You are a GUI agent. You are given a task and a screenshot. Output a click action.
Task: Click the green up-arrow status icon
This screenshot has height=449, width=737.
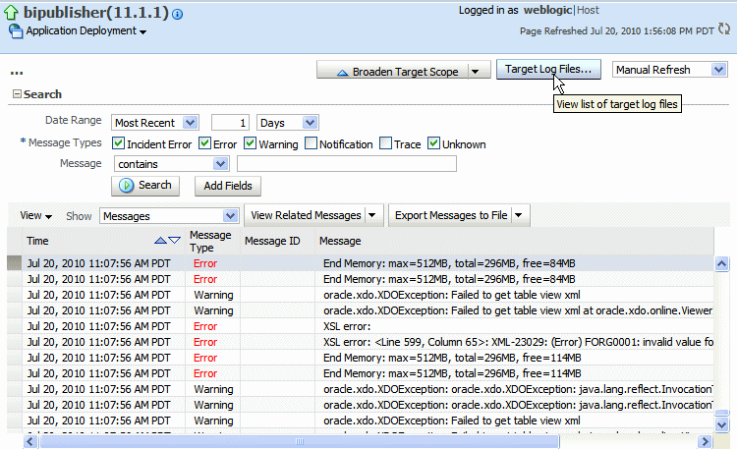(x=11, y=13)
